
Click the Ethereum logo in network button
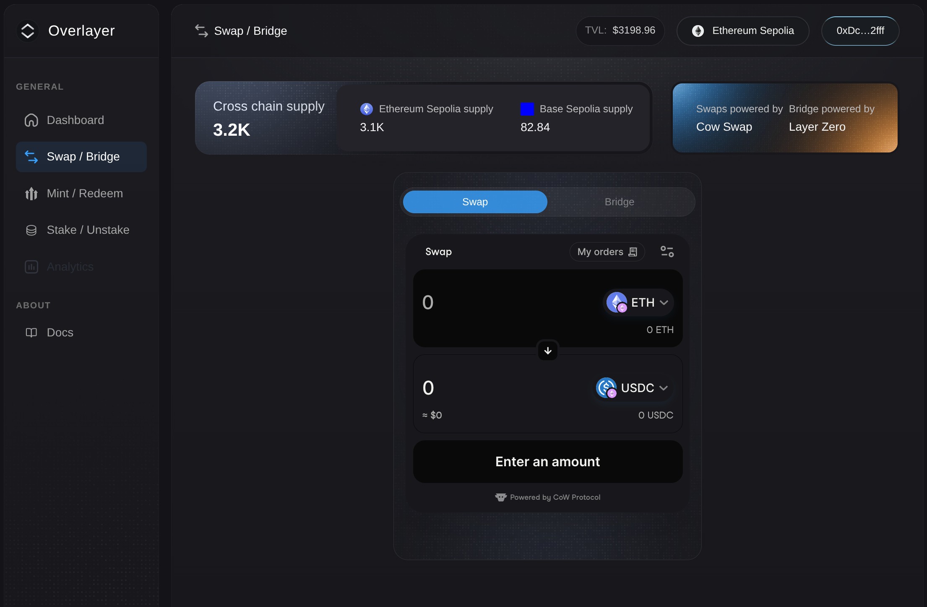point(698,31)
